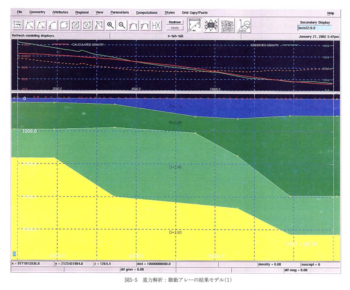Click the HX toolbar icon
350x290 pixels.
(157, 25)
